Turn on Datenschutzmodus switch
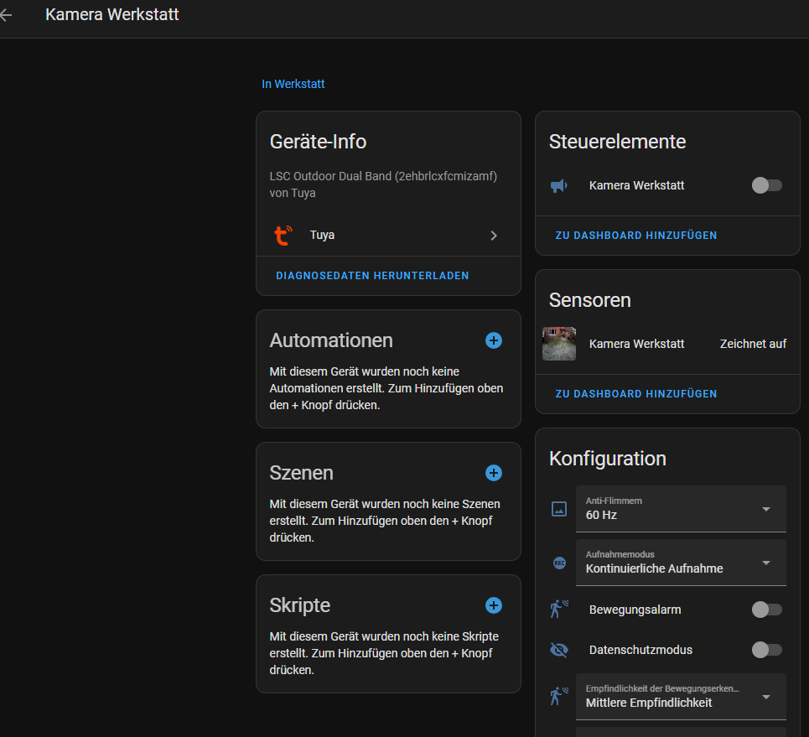809x737 pixels. click(x=766, y=650)
